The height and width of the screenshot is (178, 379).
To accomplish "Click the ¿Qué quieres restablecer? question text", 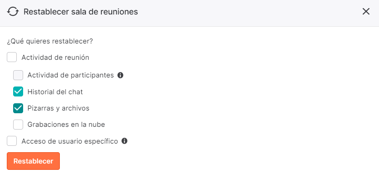I will 50,41.
